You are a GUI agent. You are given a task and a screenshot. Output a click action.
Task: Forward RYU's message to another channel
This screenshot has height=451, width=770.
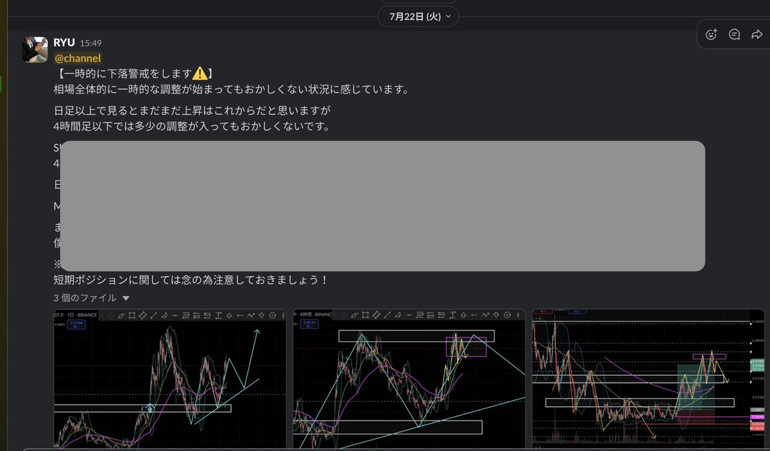[757, 34]
